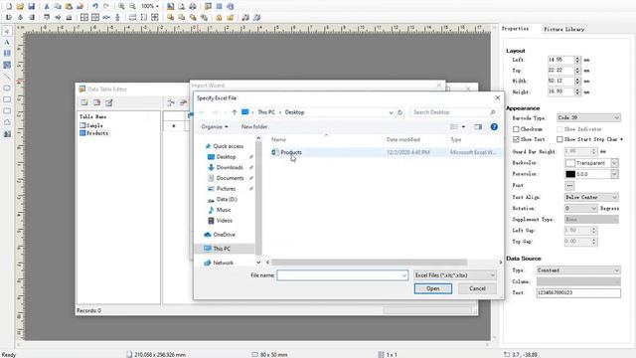636x358 pixels.
Task: Click the black Forecolor swatch
Action: pos(570,174)
